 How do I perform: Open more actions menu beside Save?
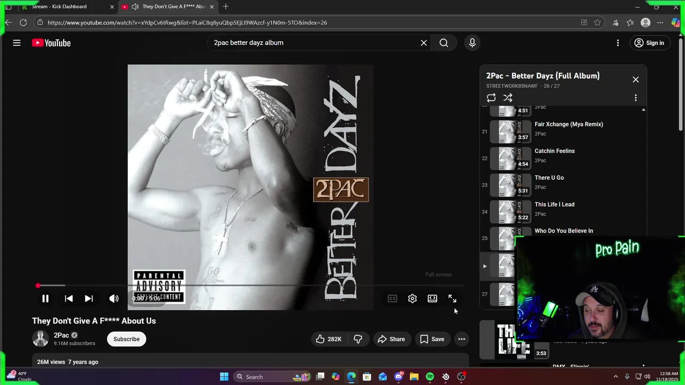tap(461, 339)
